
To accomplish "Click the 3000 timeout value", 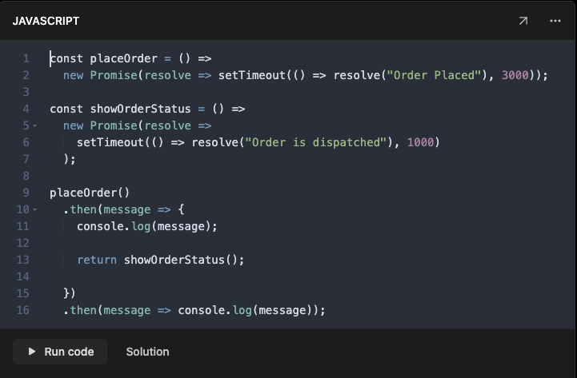I will (517, 75).
